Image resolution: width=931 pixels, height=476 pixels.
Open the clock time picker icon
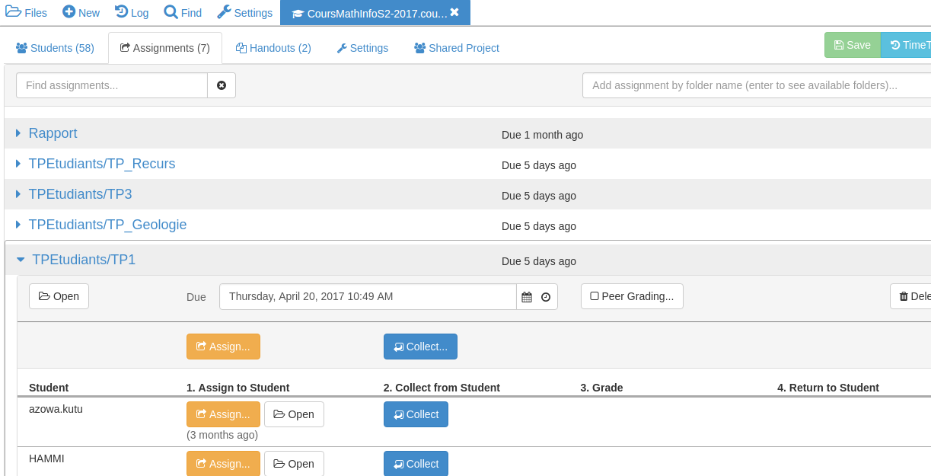click(546, 297)
